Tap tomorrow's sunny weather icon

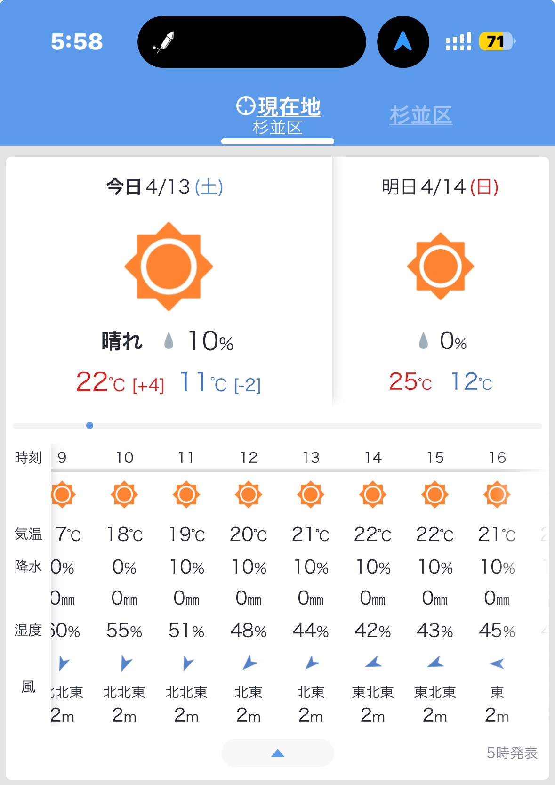tap(441, 266)
